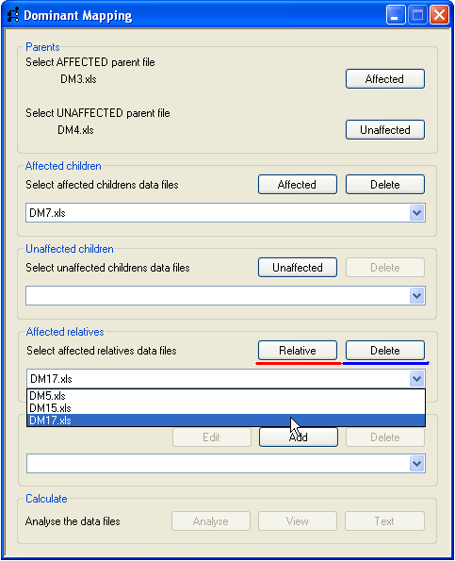Click the Add button

[299, 437]
